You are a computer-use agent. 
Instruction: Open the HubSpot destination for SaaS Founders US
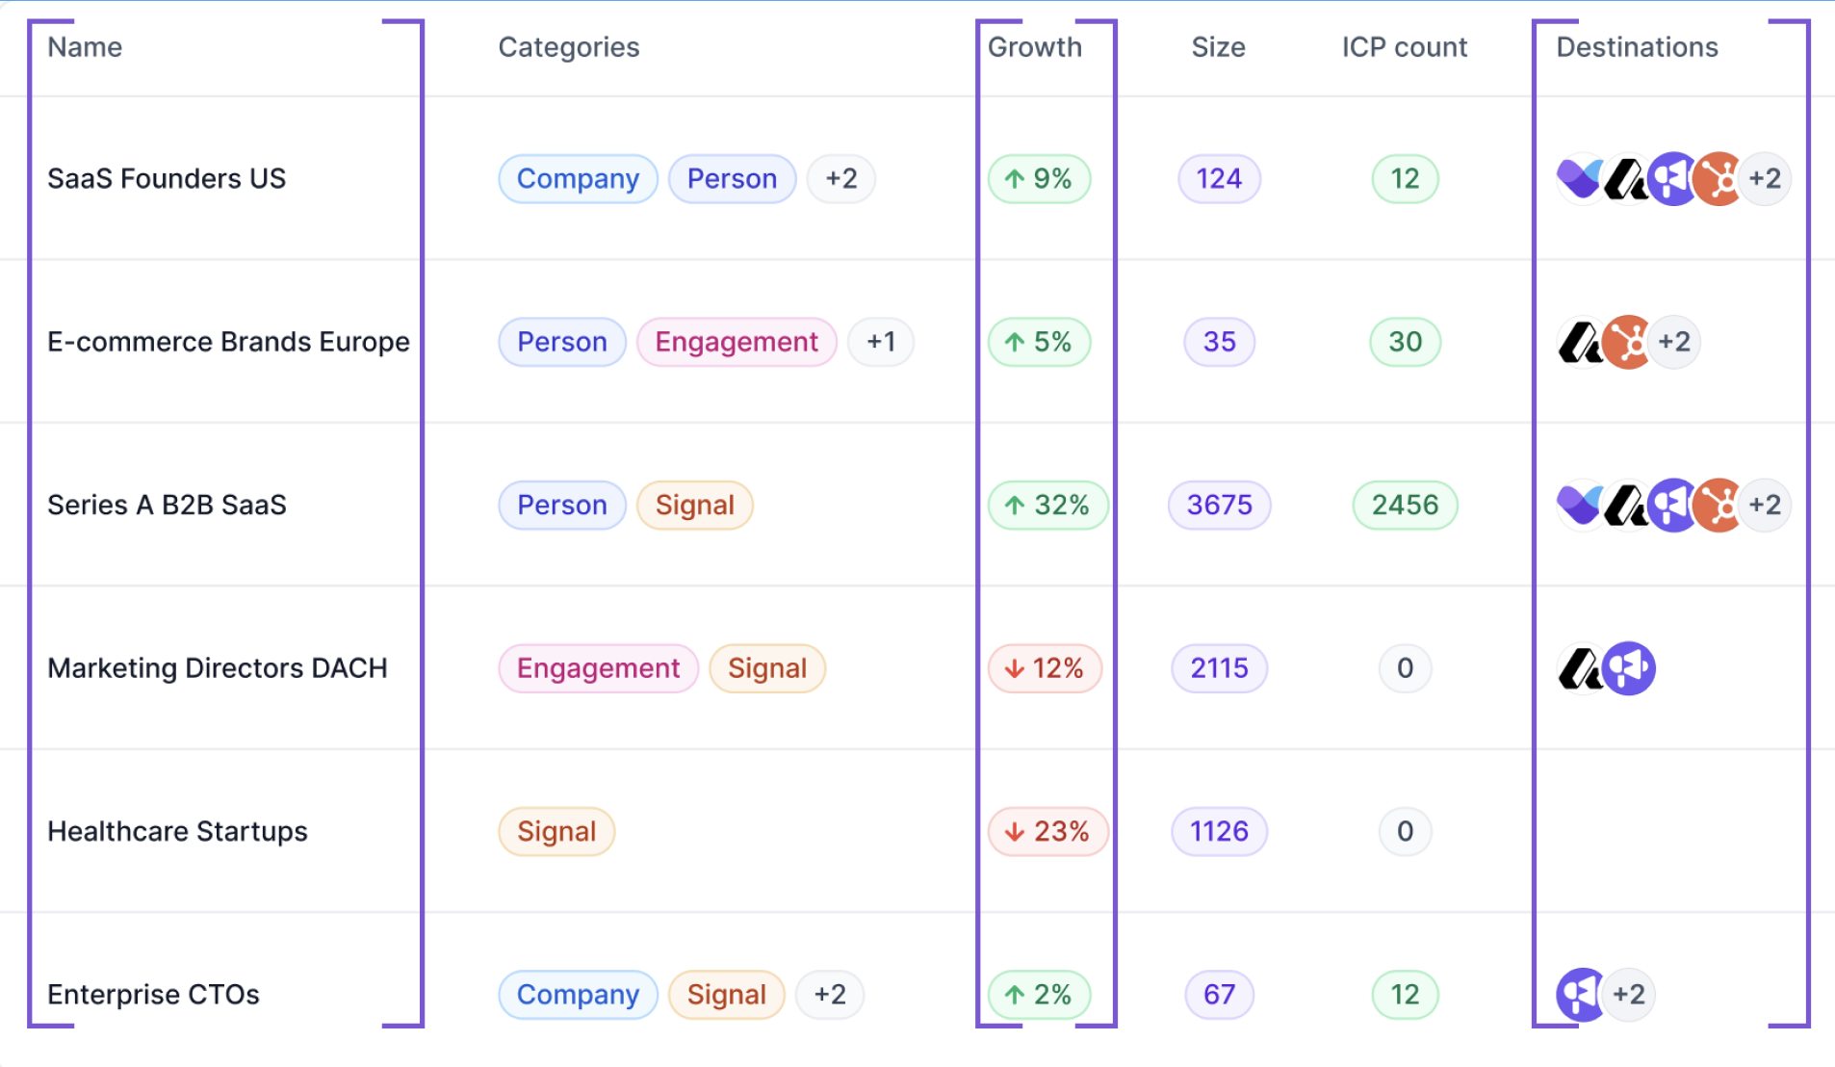(1716, 178)
